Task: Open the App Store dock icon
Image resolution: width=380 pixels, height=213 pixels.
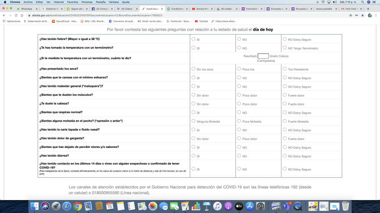Action: click(x=250, y=206)
